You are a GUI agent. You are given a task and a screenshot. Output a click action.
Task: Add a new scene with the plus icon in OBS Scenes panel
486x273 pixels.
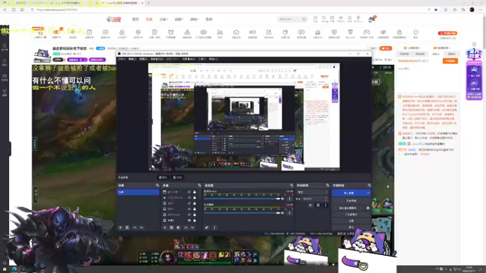[120, 227]
